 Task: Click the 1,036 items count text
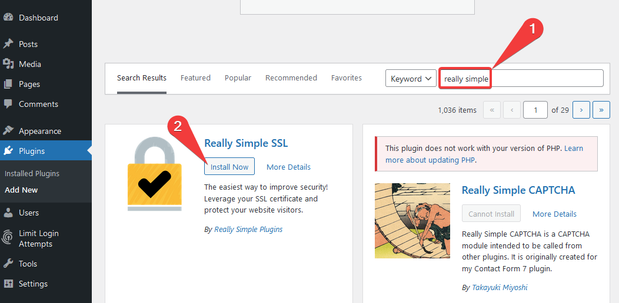(x=457, y=110)
